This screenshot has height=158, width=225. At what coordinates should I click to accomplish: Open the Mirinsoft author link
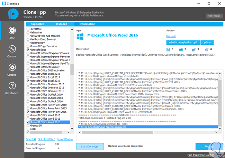tap(171, 36)
